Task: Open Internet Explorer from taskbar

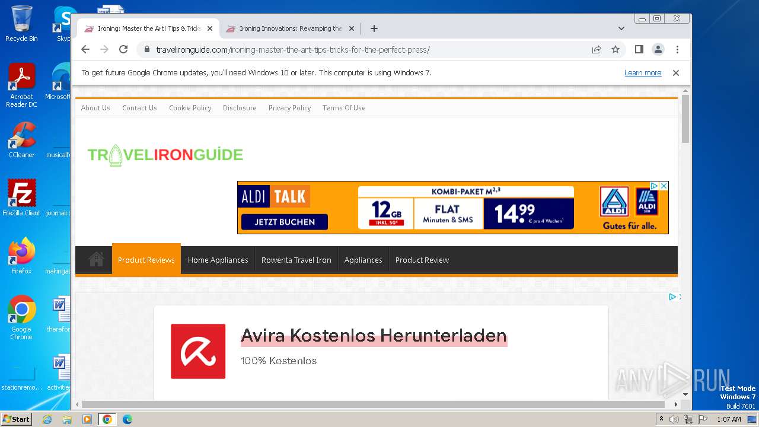Action: [47, 419]
